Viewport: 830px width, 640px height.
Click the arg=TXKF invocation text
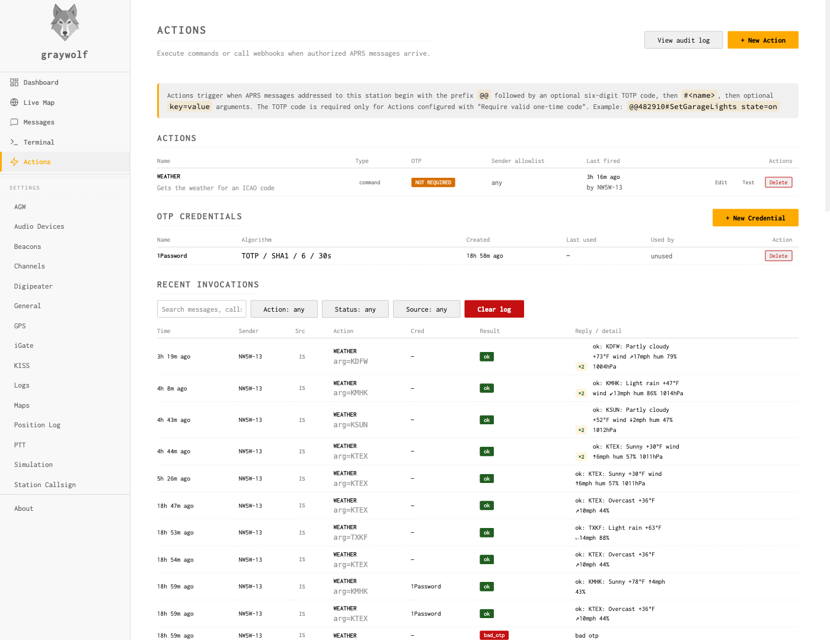pyautogui.click(x=350, y=537)
